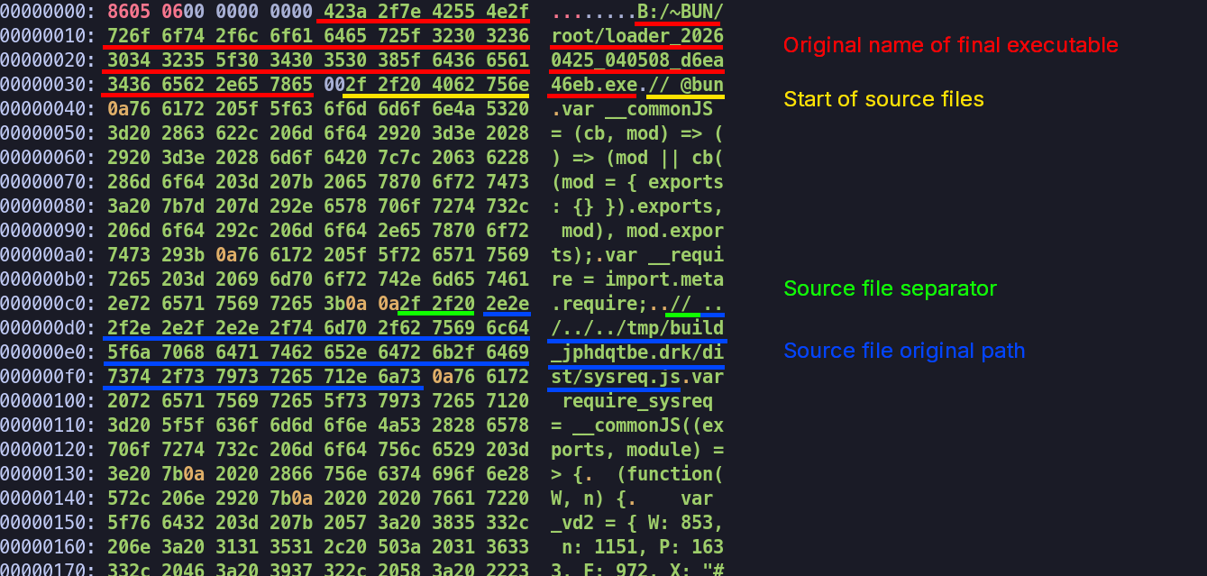
Task: Click ASCII text '(mod = { exports'
Action: 637,182
